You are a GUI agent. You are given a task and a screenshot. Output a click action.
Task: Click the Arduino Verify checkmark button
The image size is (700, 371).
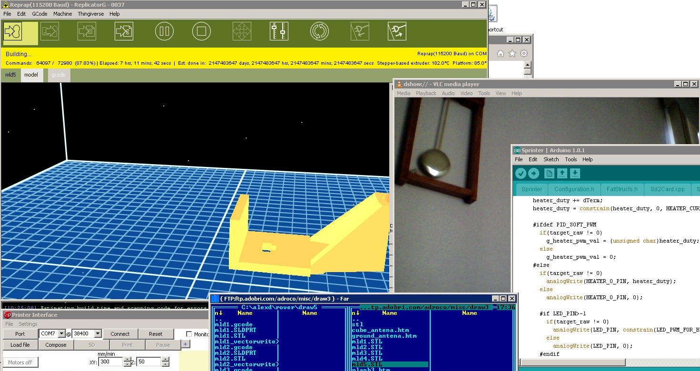(x=521, y=173)
